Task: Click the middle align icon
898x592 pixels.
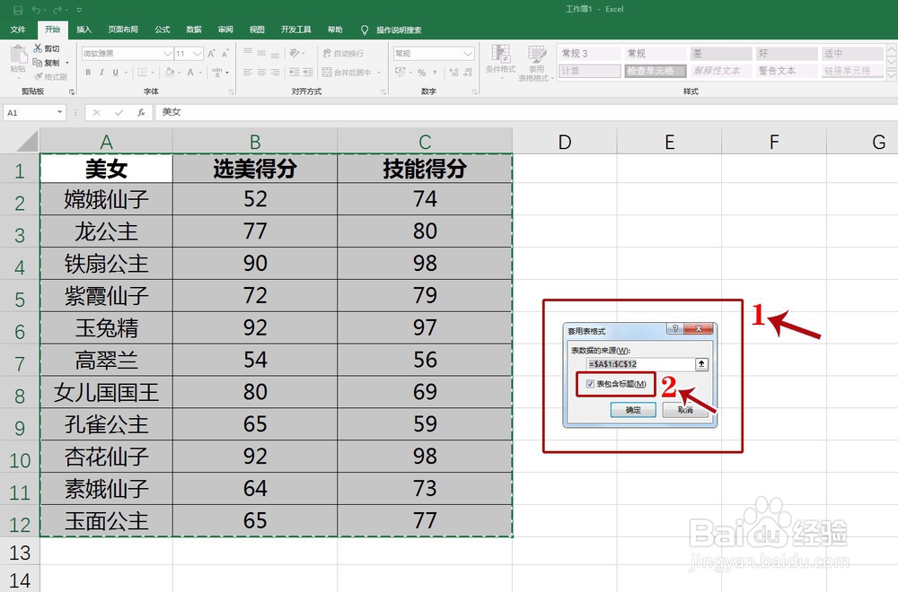Action: (261, 53)
